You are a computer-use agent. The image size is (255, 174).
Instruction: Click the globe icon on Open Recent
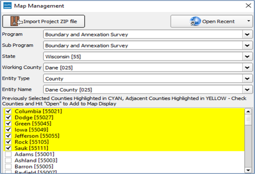tap(195, 22)
